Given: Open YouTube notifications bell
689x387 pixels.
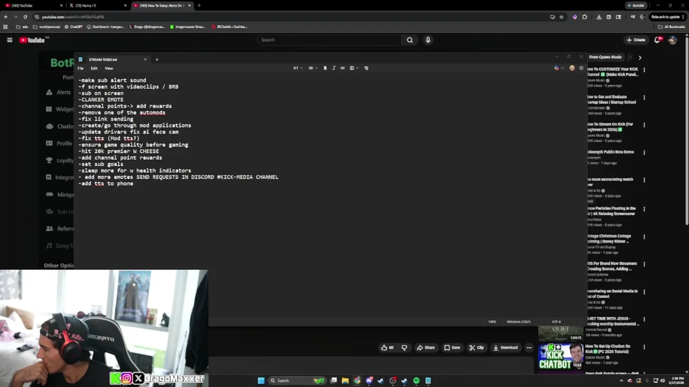Looking at the screenshot, I should [x=657, y=40].
